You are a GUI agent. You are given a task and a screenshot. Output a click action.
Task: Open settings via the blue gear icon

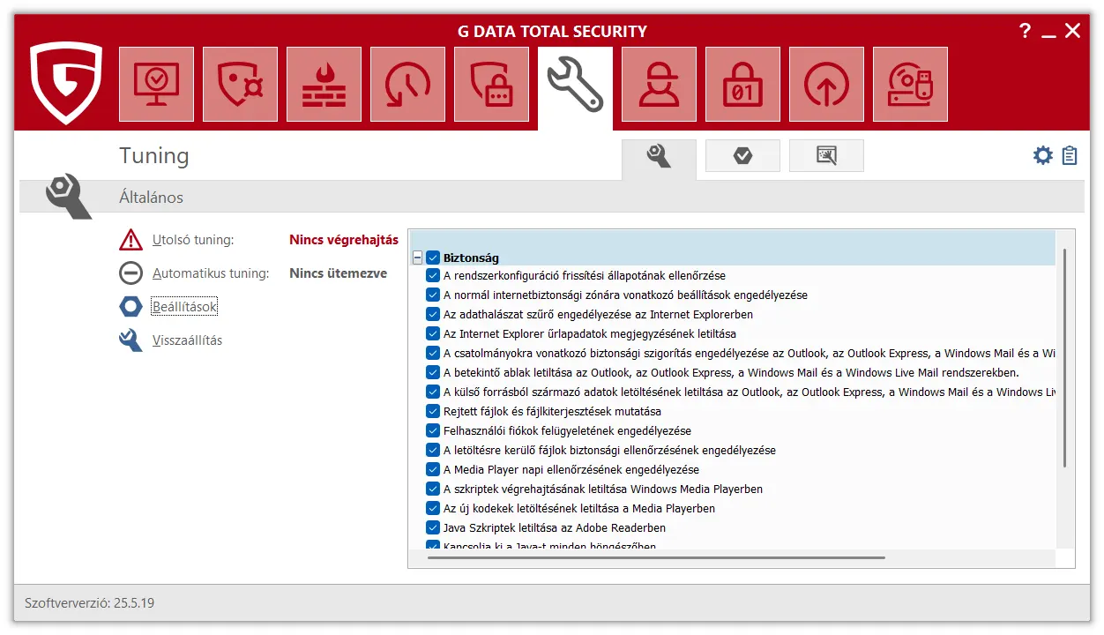pos(1043,156)
